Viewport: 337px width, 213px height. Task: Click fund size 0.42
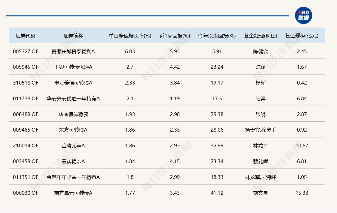pyautogui.click(x=302, y=83)
